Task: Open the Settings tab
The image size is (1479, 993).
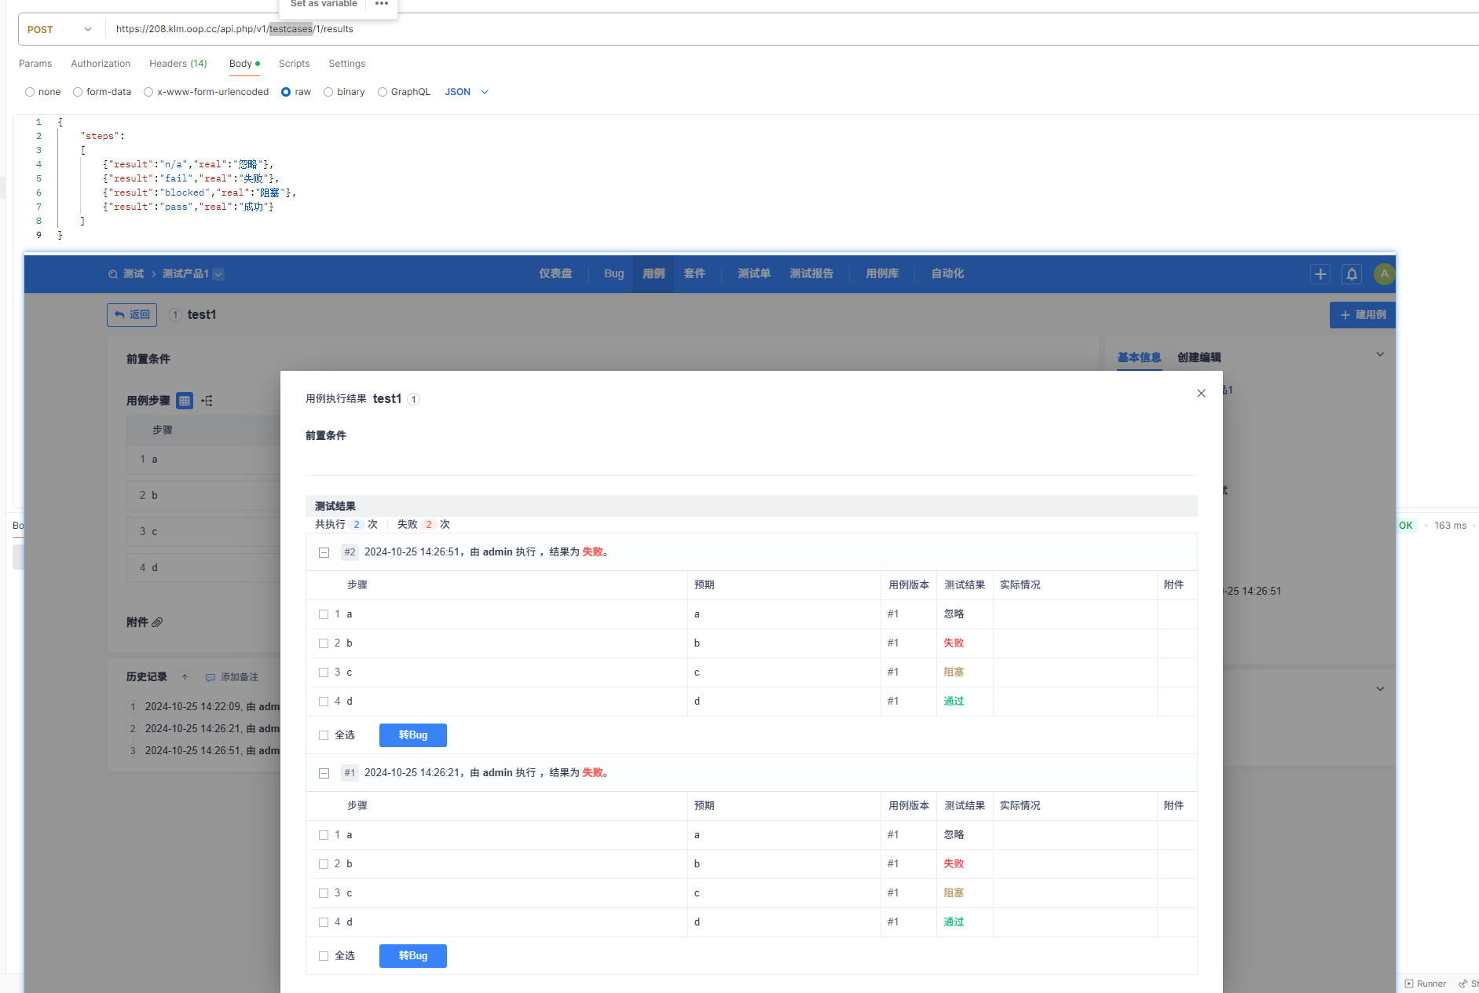Action: (346, 64)
